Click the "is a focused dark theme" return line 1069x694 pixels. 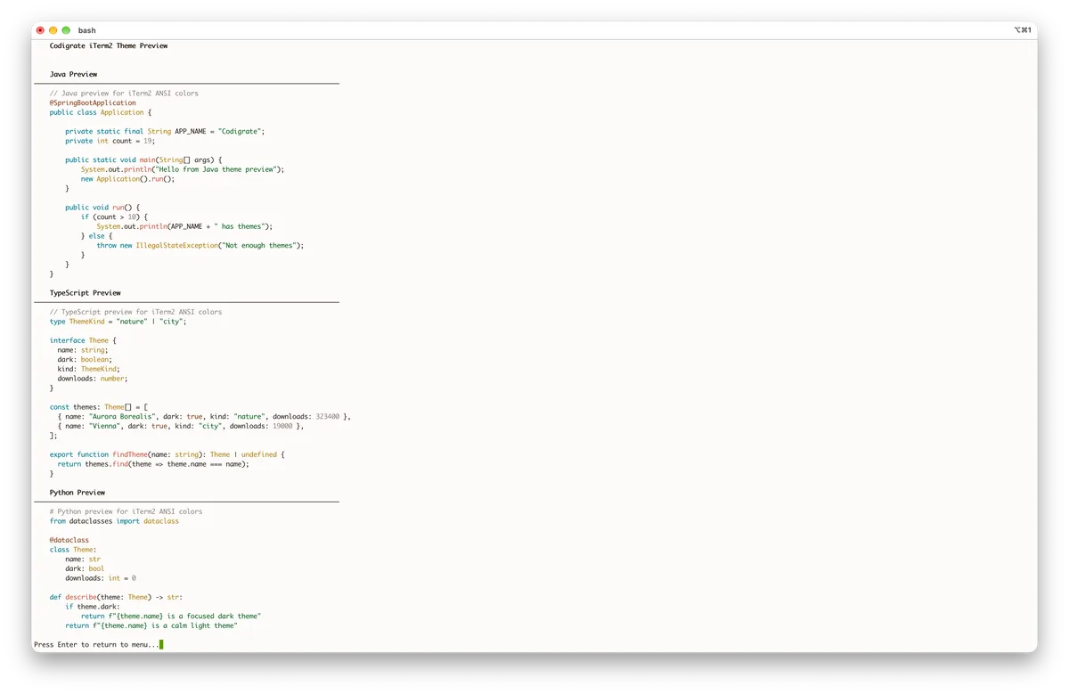(x=171, y=616)
